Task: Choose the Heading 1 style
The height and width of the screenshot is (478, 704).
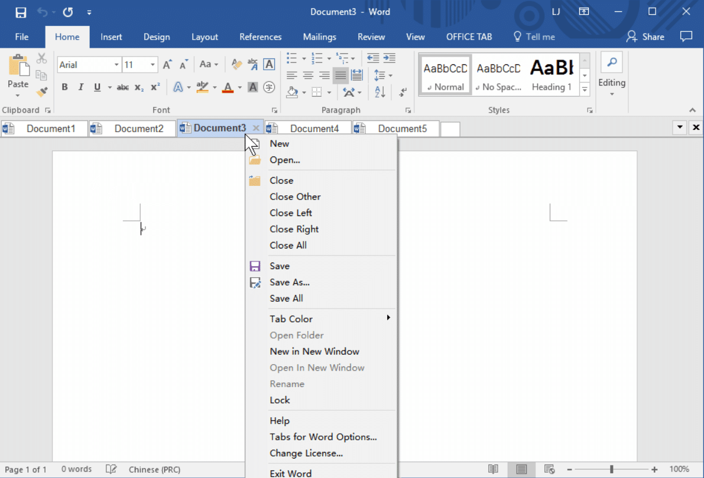Action: coord(551,74)
